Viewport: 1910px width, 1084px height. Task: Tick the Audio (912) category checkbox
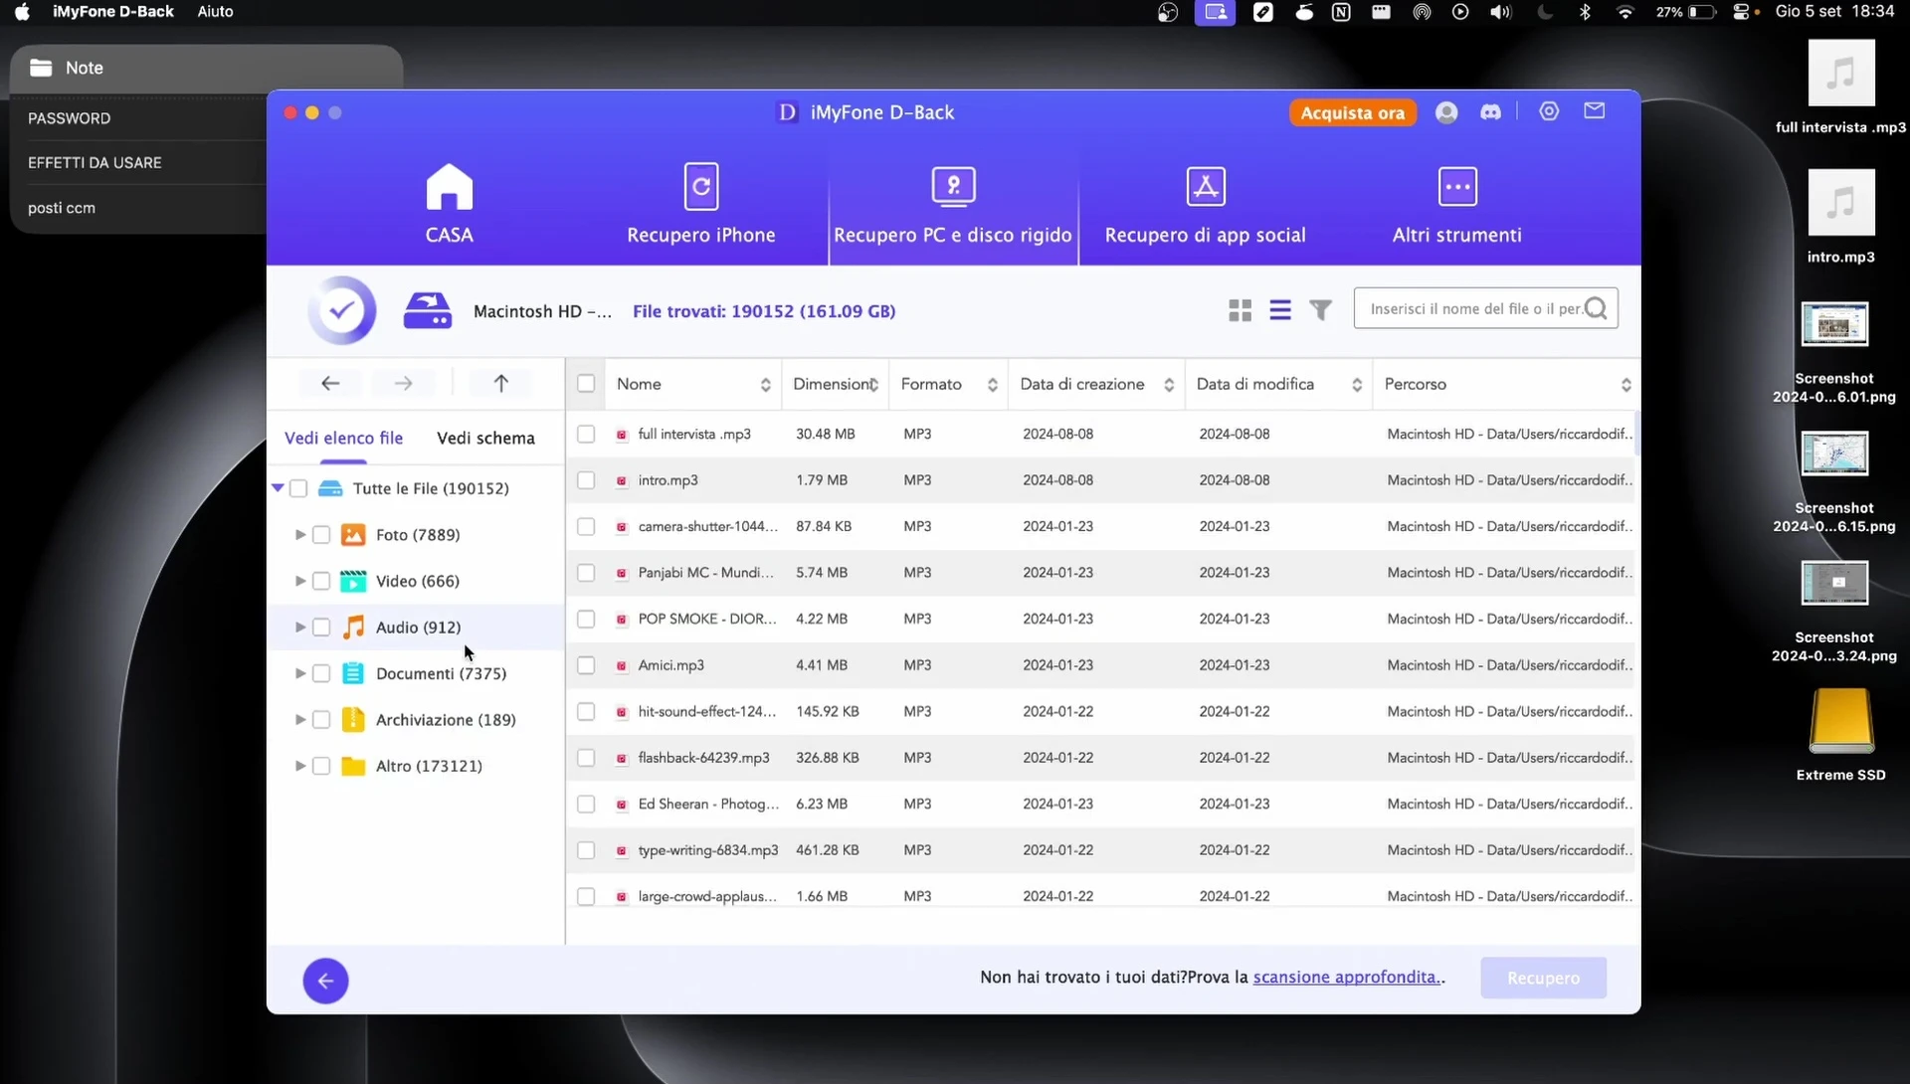(x=321, y=628)
